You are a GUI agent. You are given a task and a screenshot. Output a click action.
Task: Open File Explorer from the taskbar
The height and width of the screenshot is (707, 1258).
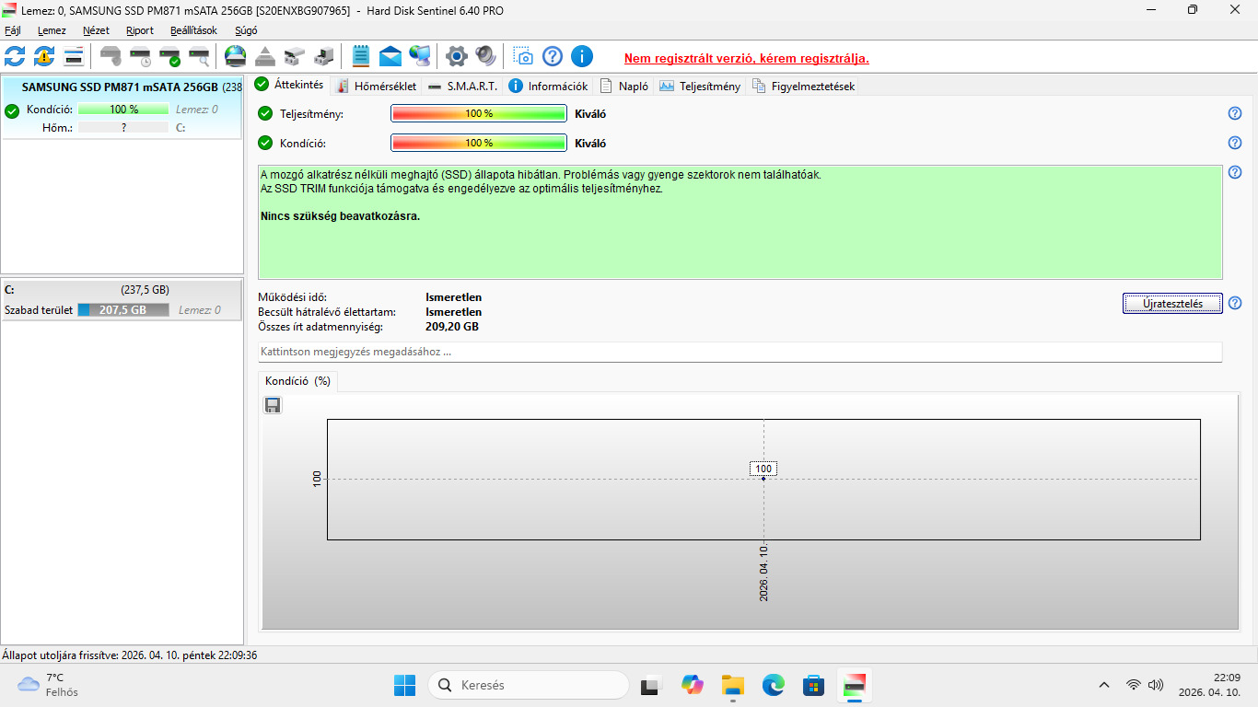tap(732, 685)
